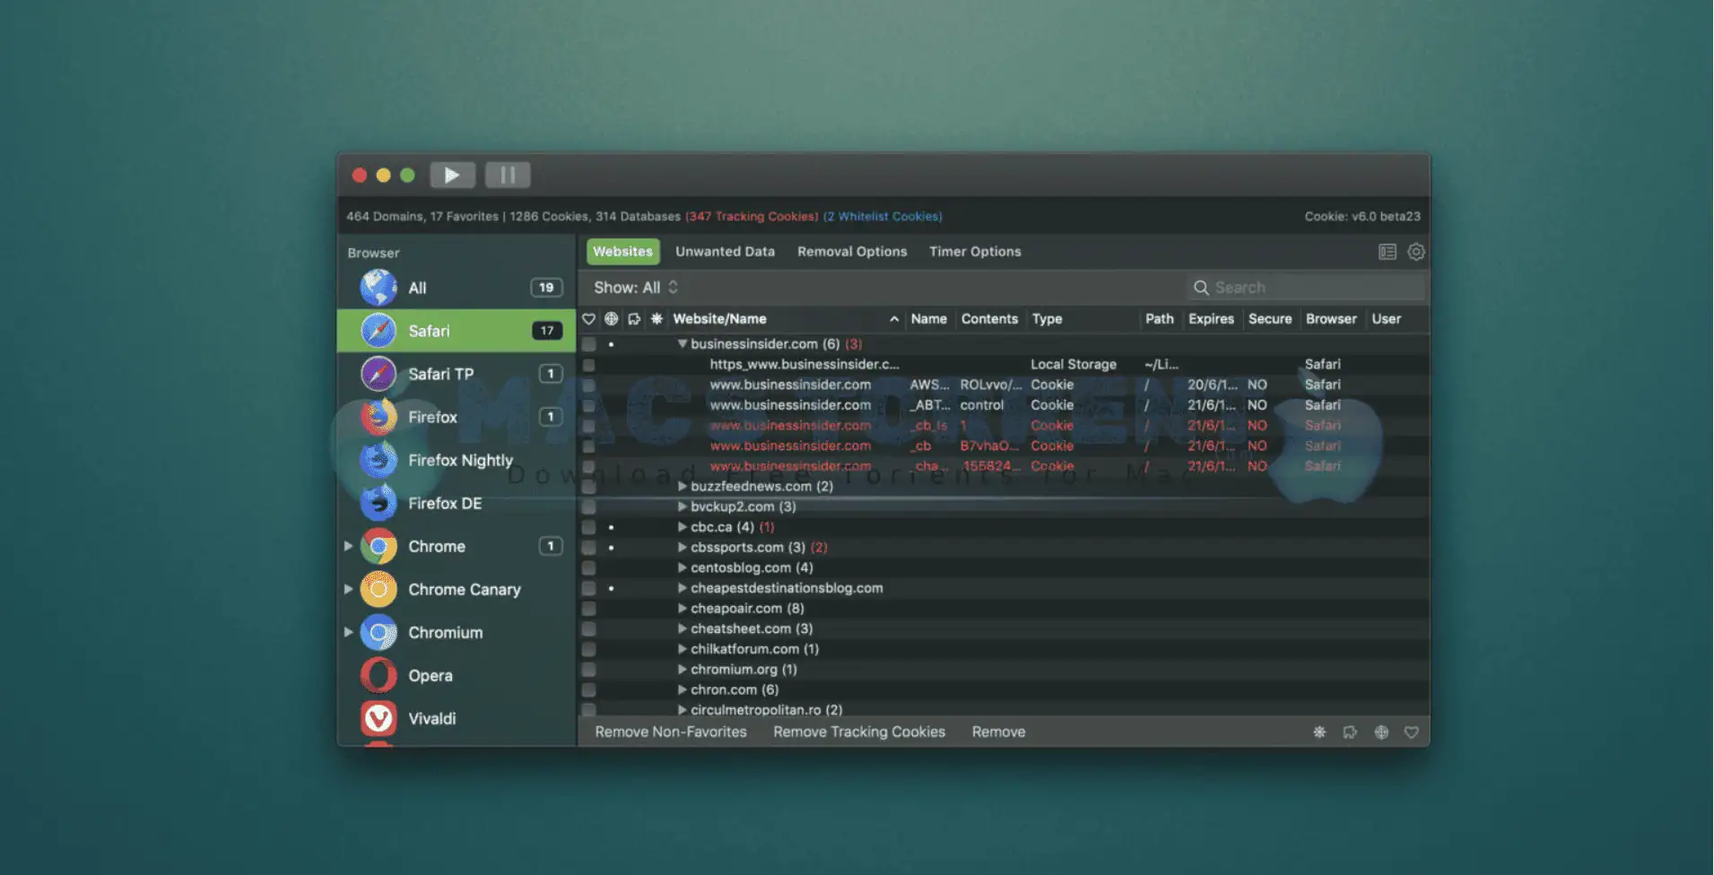
Task: Toggle the checkbox for chron.com row
Action: 588,689
